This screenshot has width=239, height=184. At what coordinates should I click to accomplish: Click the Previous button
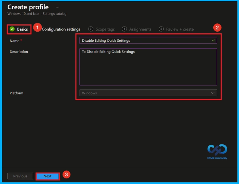pos(20,176)
